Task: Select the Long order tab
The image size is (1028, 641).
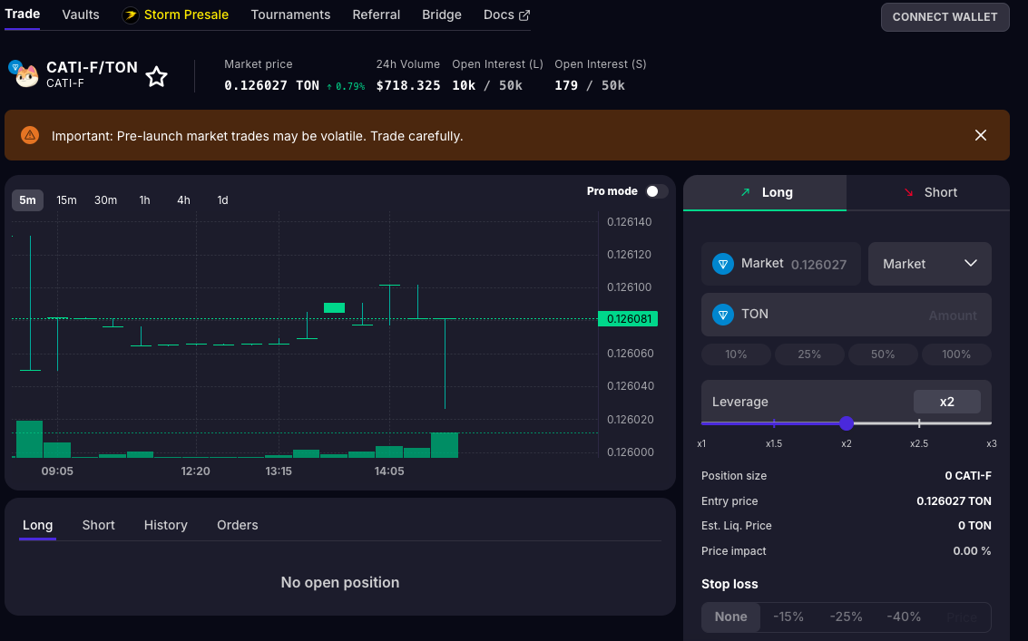Action: pyautogui.click(x=765, y=193)
